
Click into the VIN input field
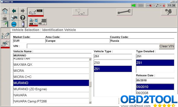tap(93, 46)
